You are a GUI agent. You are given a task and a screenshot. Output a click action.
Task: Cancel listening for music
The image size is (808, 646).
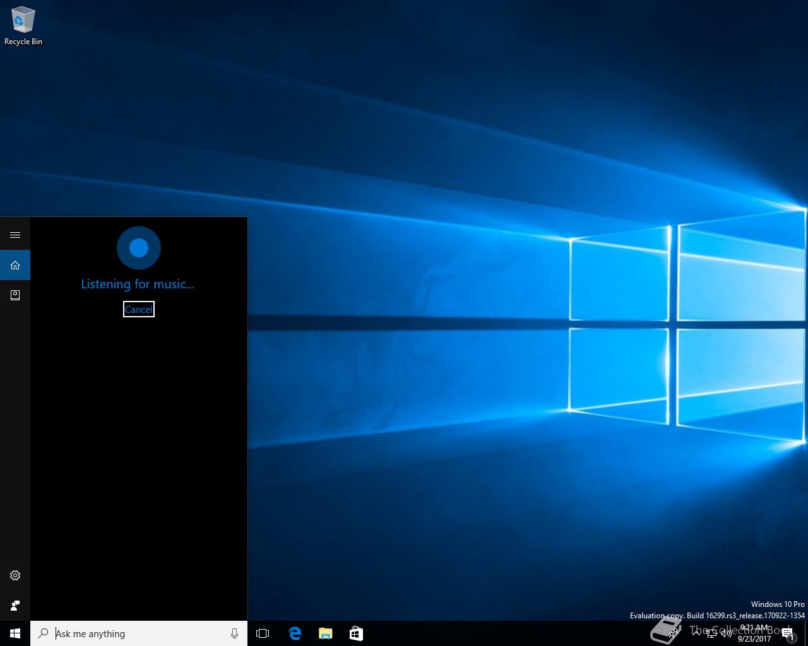139,309
